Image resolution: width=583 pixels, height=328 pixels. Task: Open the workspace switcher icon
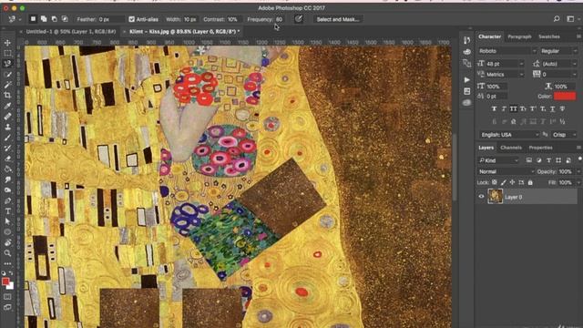pos(570,19)
